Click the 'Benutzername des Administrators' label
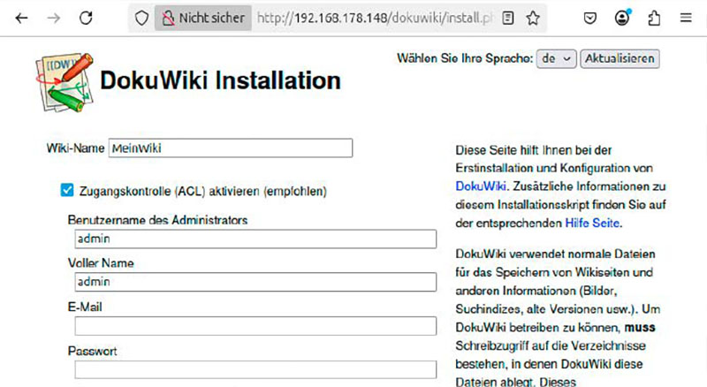 [158, 220]
